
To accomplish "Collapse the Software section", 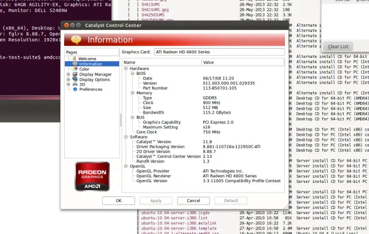I will (125, 136).
